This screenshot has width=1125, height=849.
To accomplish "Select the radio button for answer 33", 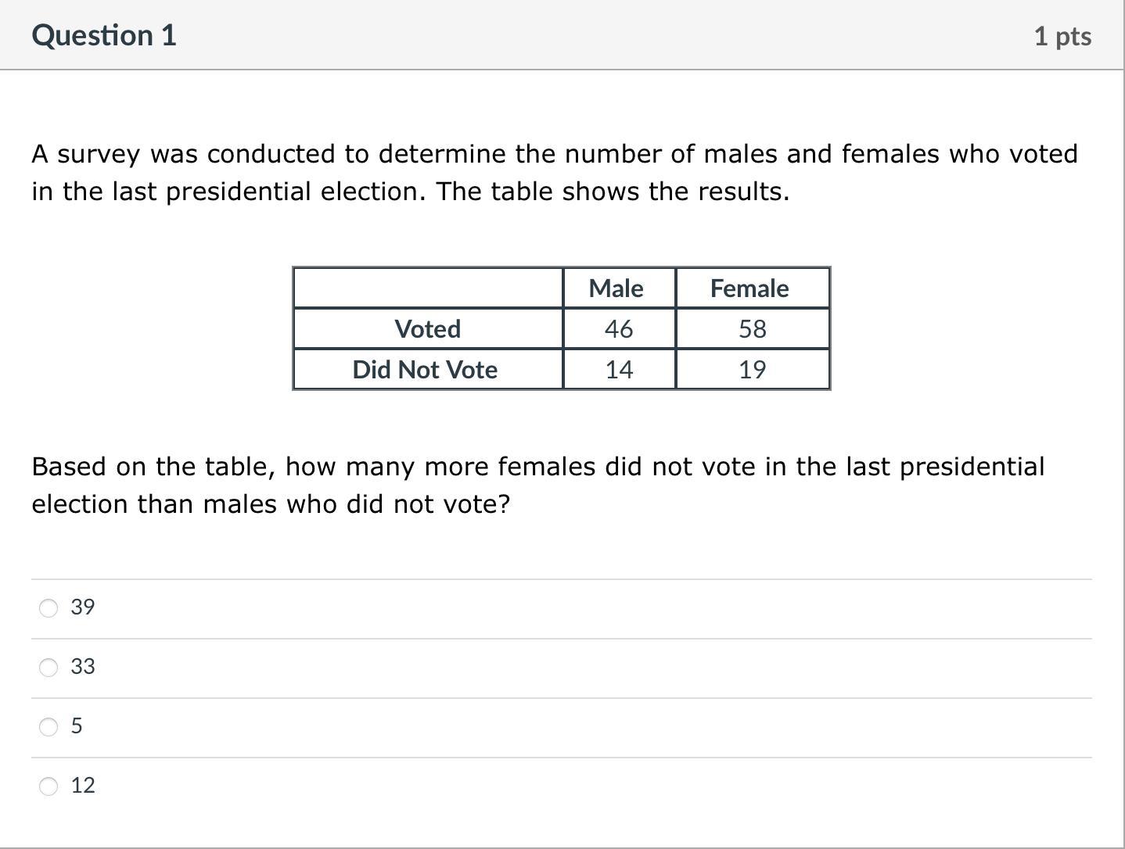I will [x=49, y=668].
